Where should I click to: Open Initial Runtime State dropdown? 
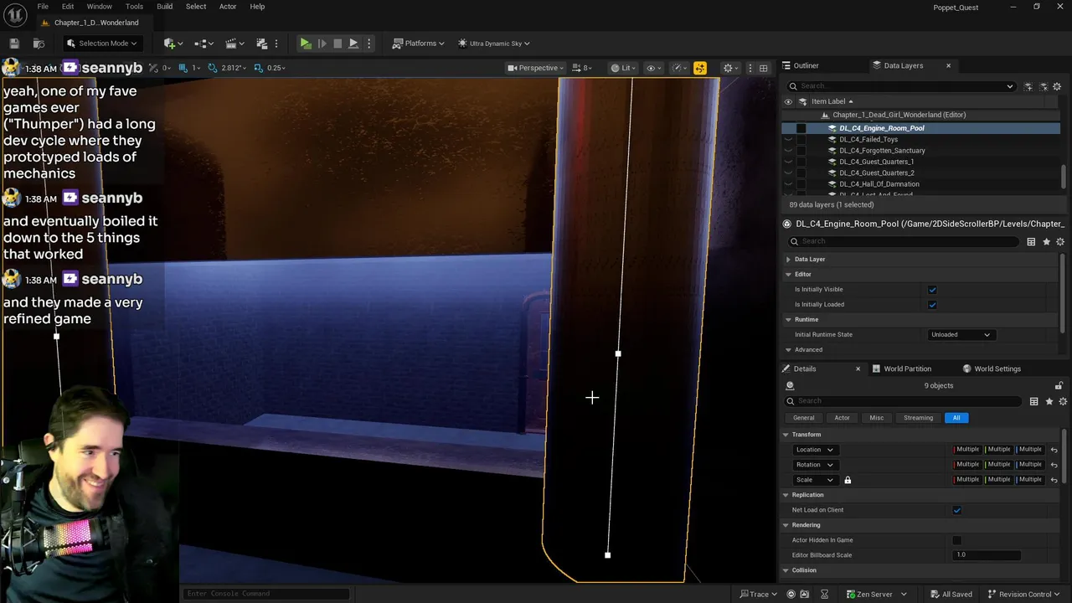point(960,335)
